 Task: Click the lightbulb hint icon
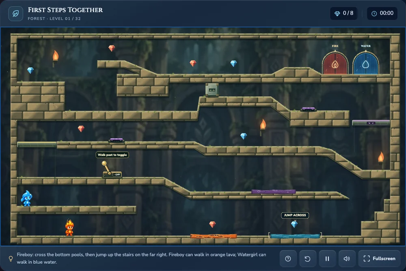pyautogui.click(x=11, y=258)
